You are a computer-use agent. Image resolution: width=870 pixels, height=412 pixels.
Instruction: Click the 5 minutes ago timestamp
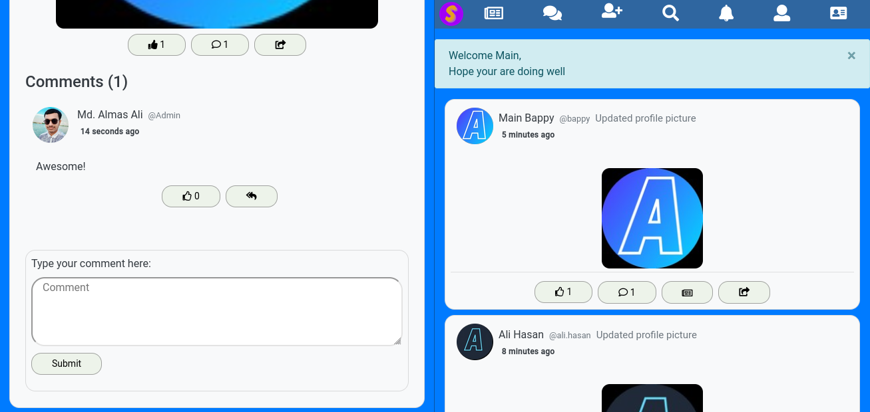pos(528,135)
